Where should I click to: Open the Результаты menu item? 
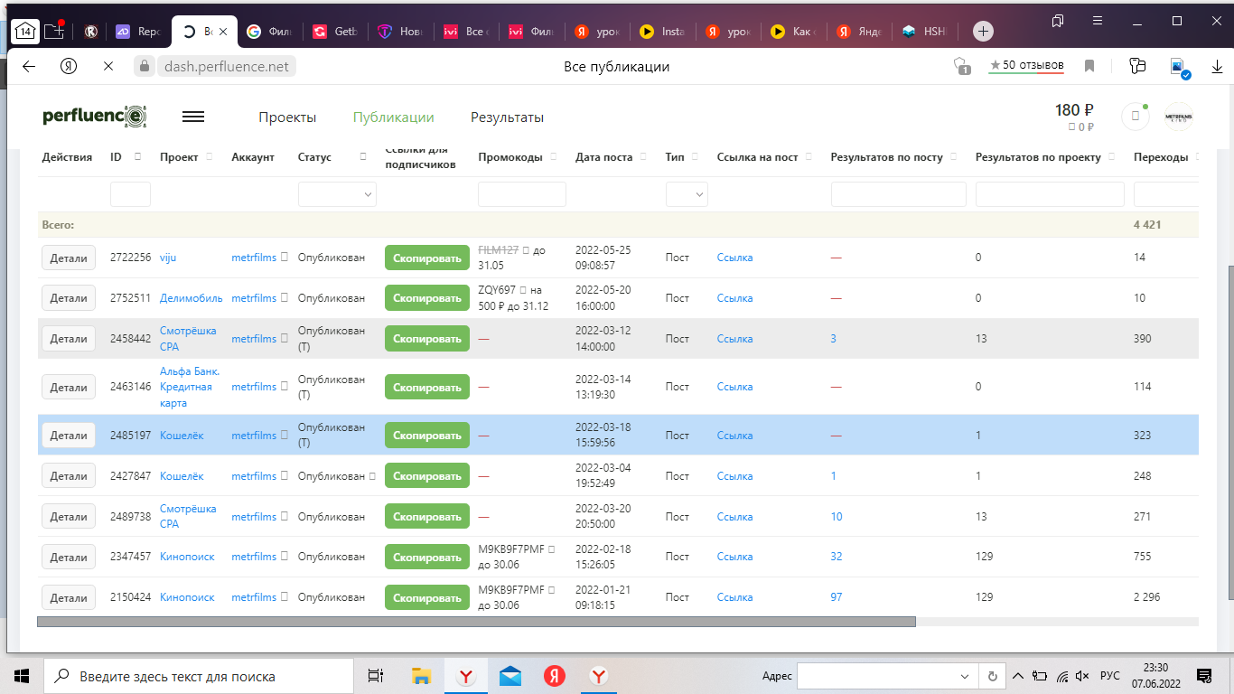tap(507, 117)
